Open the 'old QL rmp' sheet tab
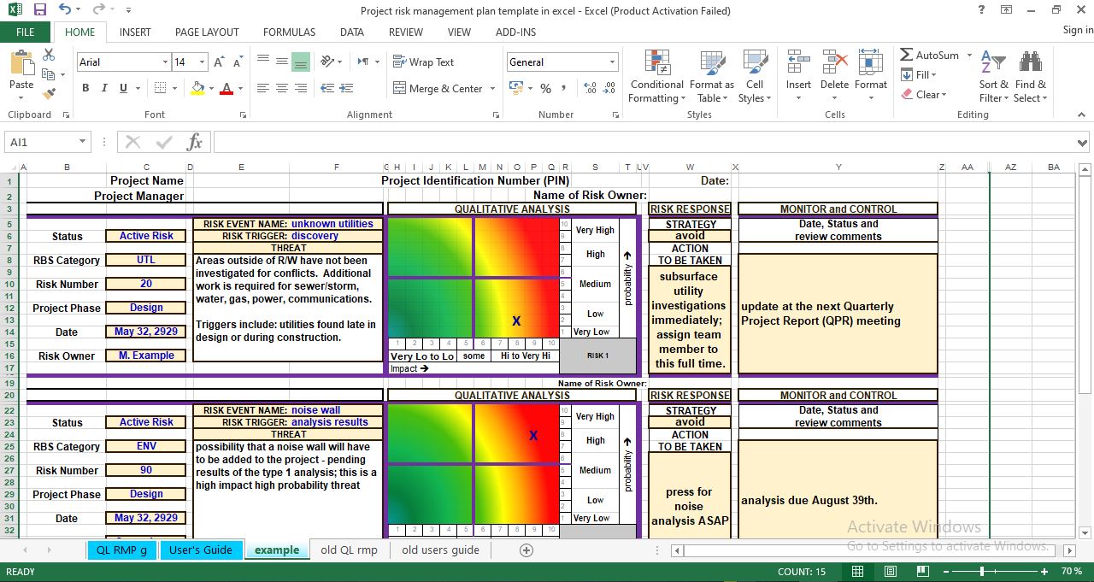This screenshot has height=582, width=1094. click(349, 550)
